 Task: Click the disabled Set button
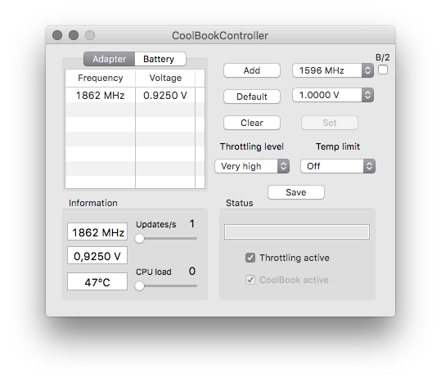330,123
